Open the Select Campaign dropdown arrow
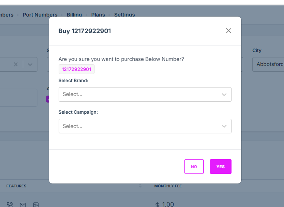 click(x=224, y=126)
